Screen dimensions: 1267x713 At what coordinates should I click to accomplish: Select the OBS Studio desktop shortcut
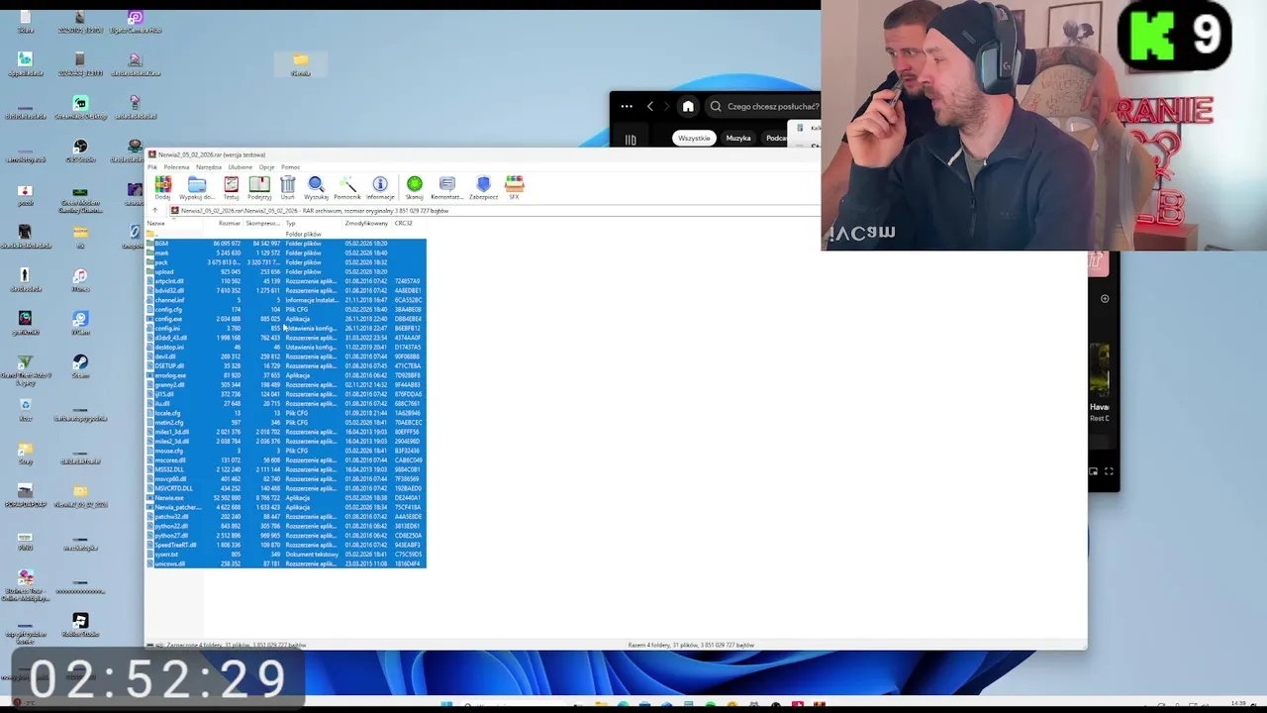pos(80,152)
